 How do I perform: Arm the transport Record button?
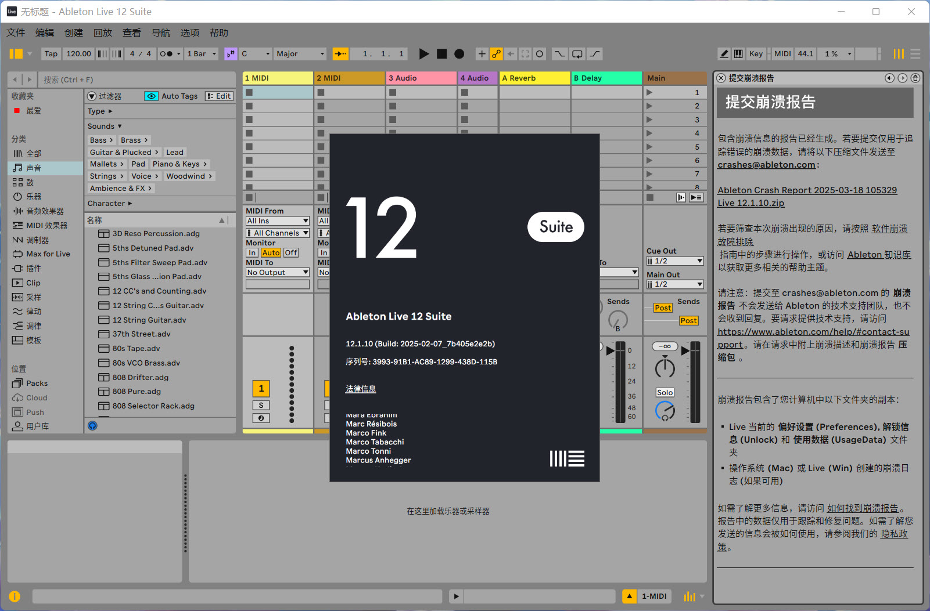459,54
